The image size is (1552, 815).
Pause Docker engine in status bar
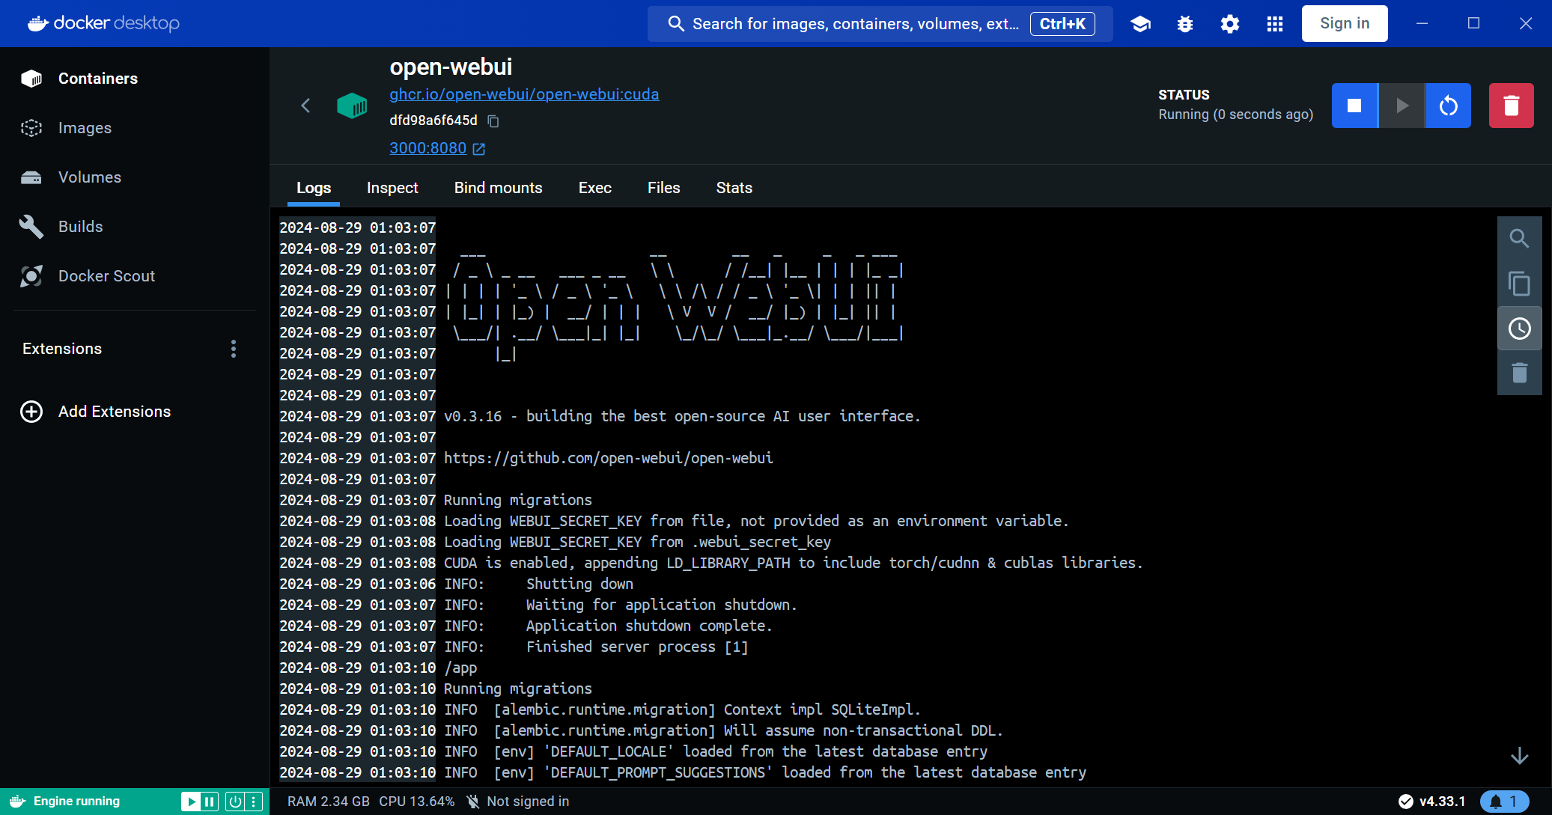210,802
